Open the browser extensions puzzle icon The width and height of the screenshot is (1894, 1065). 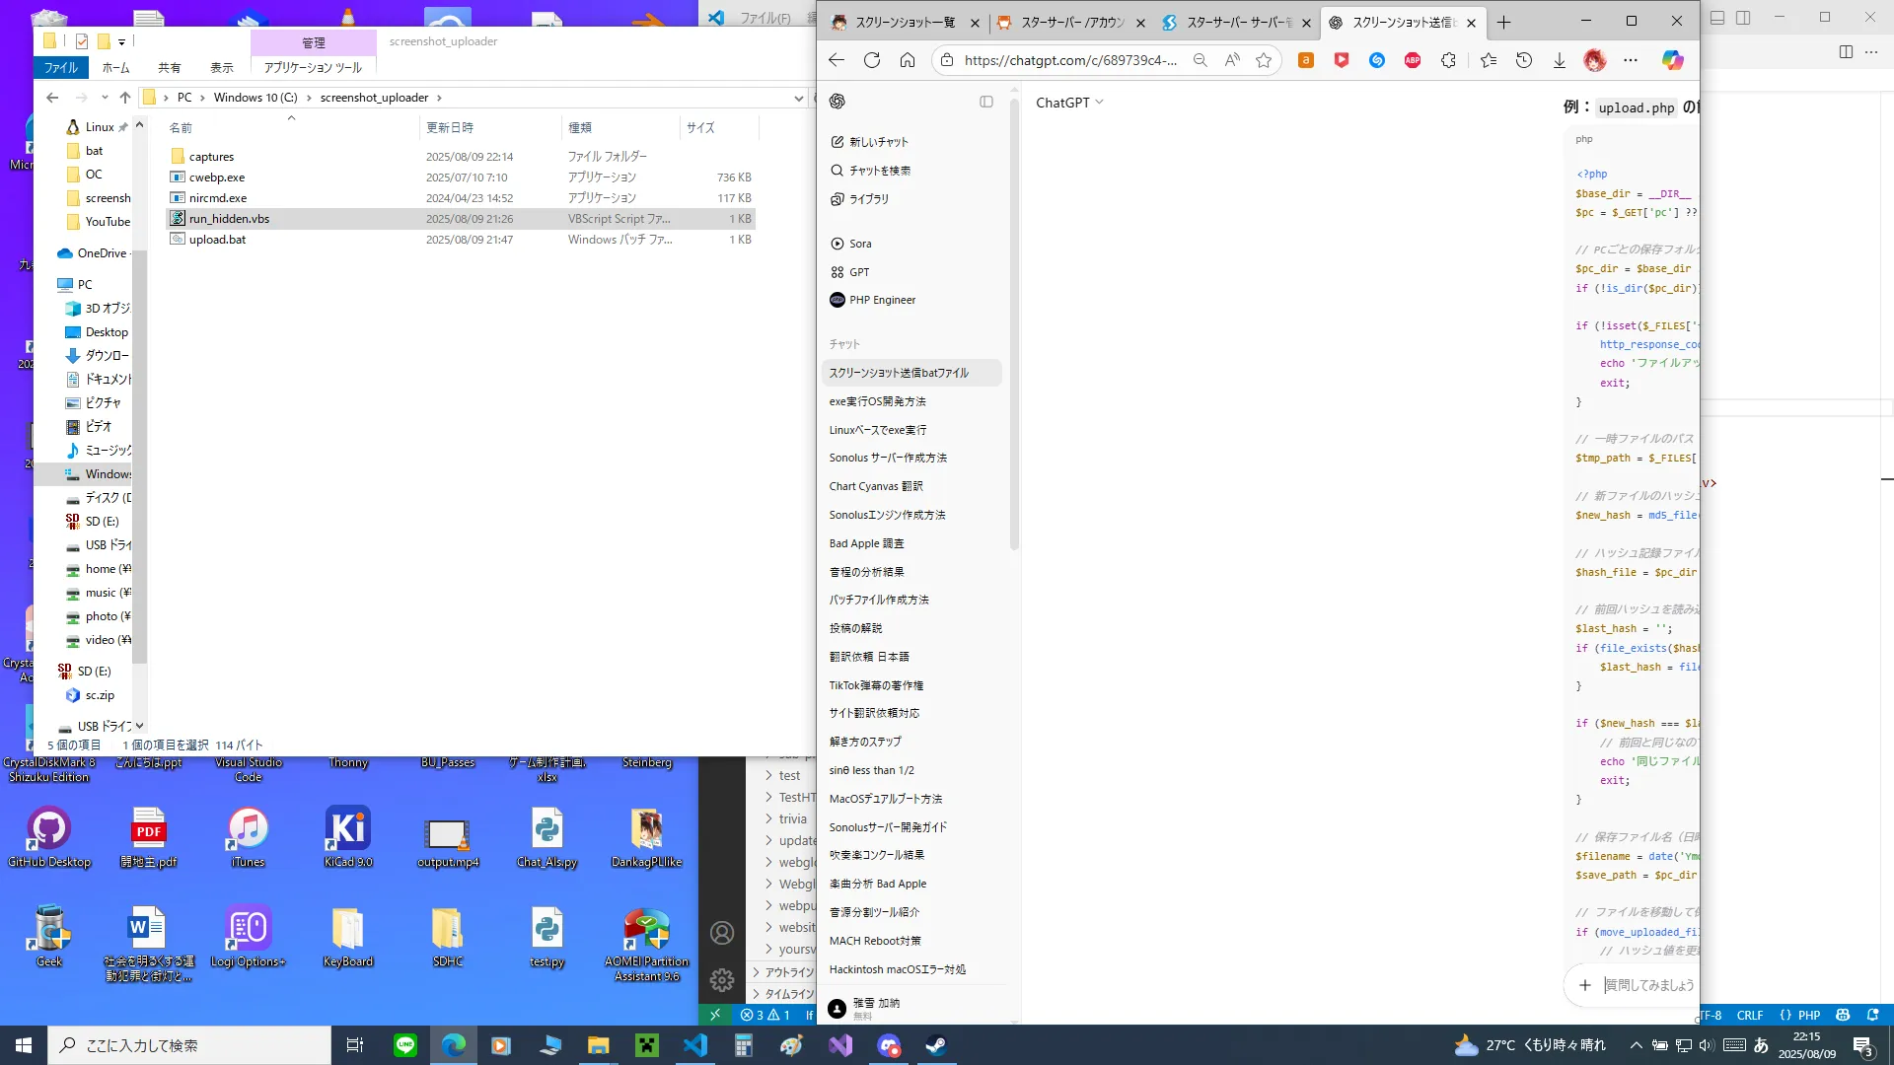click(1448, 60)
